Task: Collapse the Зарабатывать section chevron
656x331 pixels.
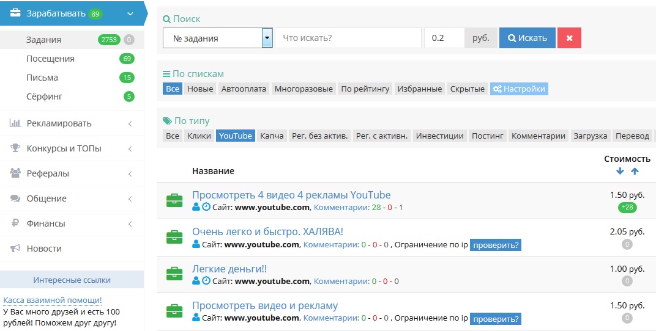Action: pos(130,14)
